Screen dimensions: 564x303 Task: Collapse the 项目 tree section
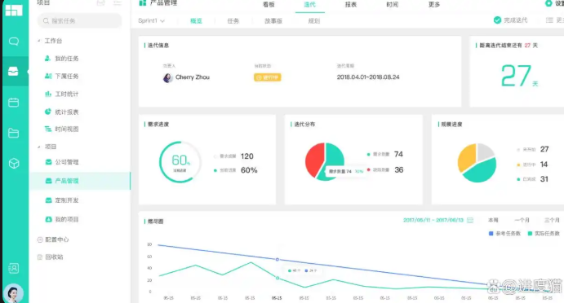coord(39,147)
